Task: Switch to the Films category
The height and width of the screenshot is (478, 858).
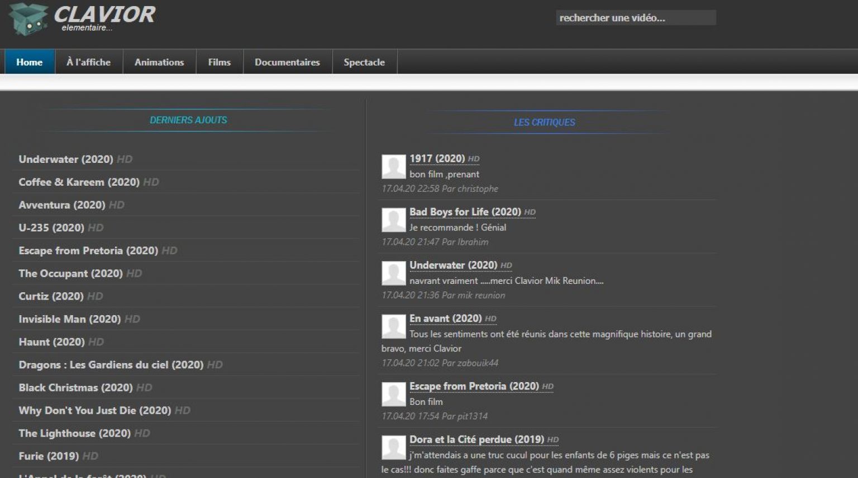Action: pos(219,62)
